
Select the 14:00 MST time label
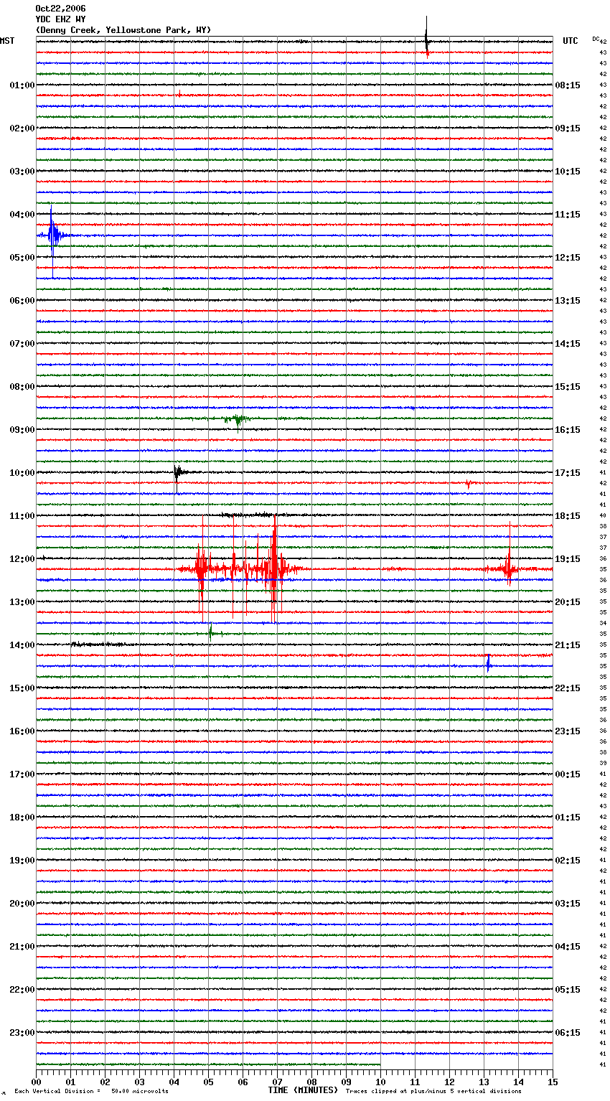[22, 645]
